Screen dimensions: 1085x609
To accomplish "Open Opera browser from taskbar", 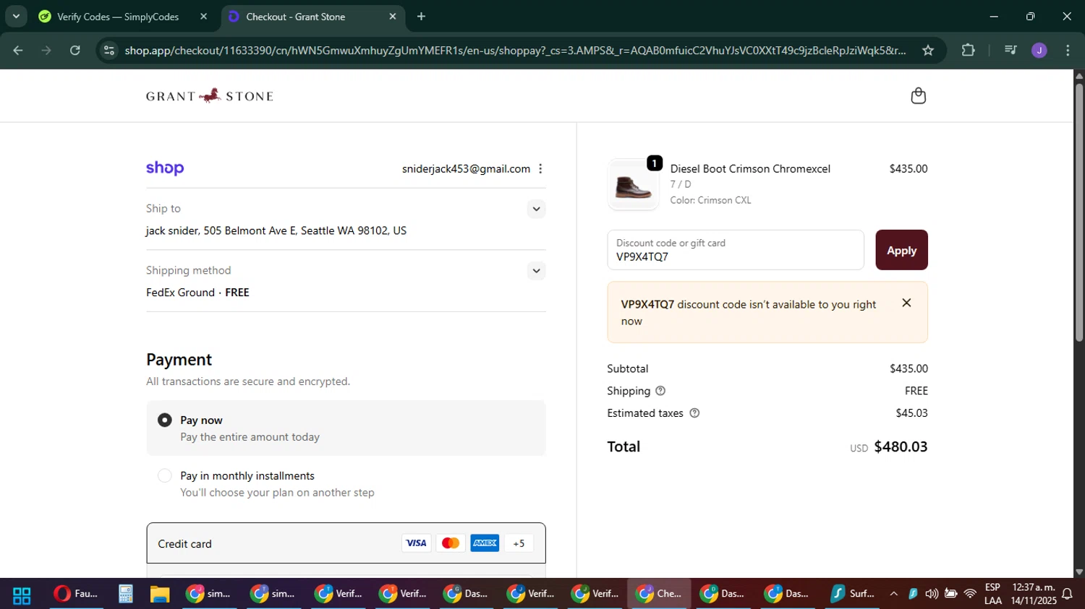I will point(77,594).
